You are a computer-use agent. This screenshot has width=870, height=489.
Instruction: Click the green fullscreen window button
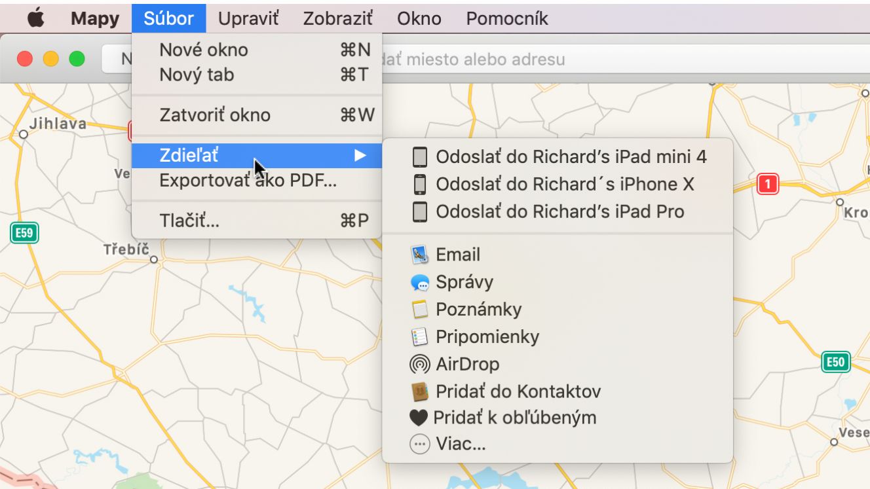coord(77,59)
